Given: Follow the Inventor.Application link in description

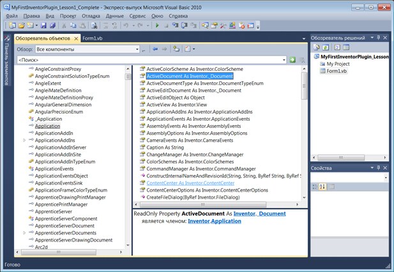Looking at the screenshot, I should [215, 221].
